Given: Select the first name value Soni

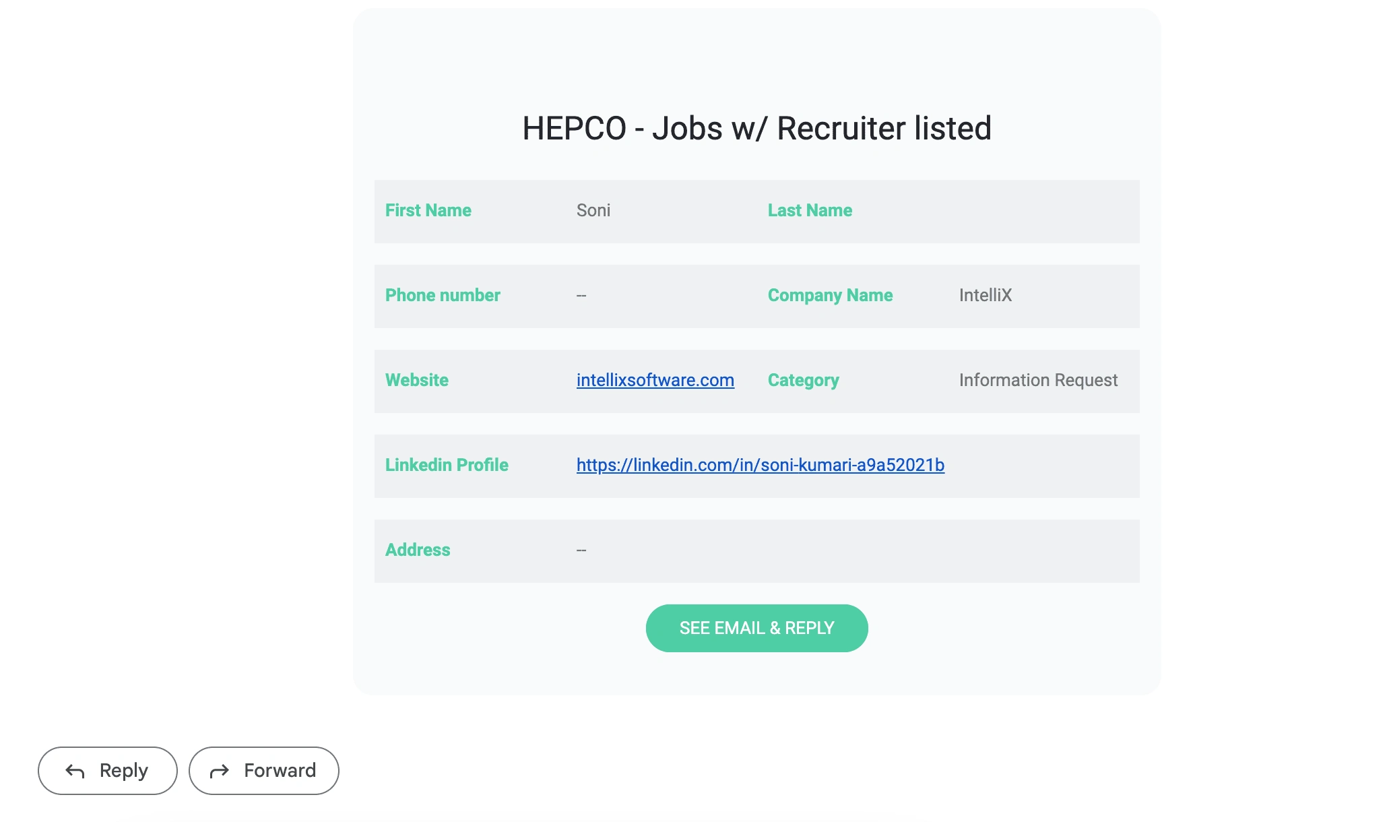Looking at the screenshot, I should [593, 210].
